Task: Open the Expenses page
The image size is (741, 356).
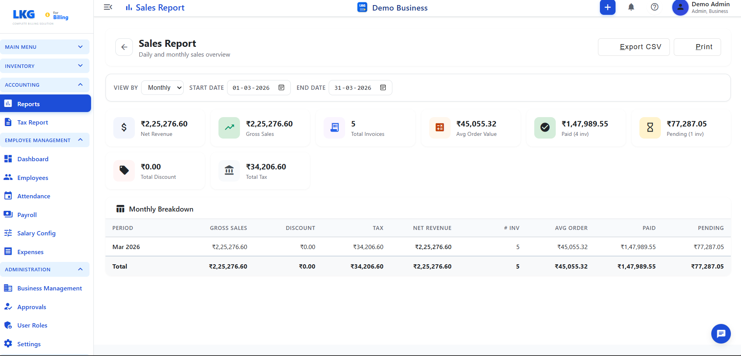Action: click(x=45, y=252)
